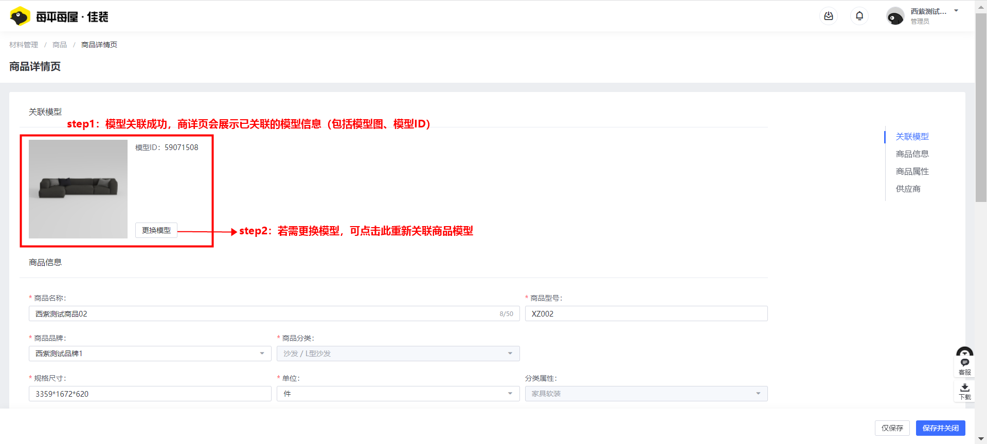The height and width of the screenshot is (444, 987).
Task: Click the sofa model thumbnail
Action: [78, 189]
